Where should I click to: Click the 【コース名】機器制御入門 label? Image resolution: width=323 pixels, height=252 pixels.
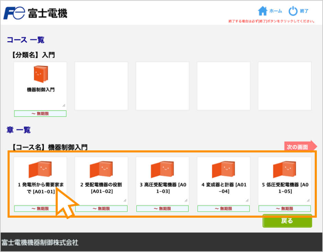click(49, 147)
